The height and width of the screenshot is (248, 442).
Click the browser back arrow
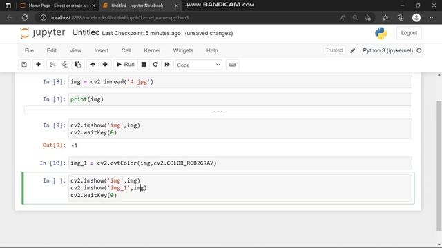[10, 17]
